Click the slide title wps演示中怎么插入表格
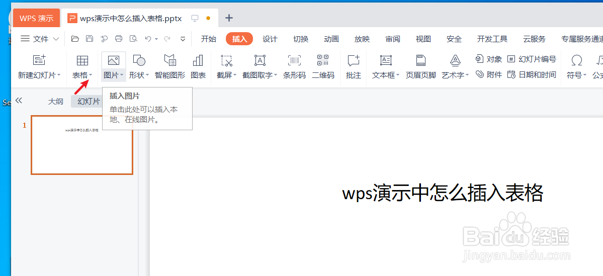Screen dimensions: 603x276 (x=443, y=193)
